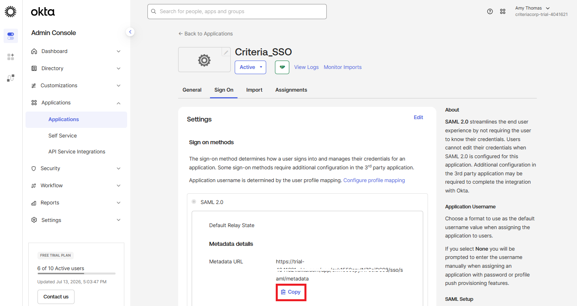The image size is (577, 306).
Task: Click the Criteria_SSO application title
Action: (x=263, y=52)
